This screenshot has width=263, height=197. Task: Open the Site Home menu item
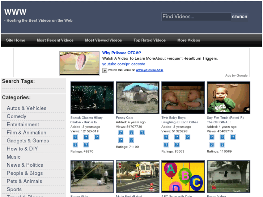pos(16,40)
